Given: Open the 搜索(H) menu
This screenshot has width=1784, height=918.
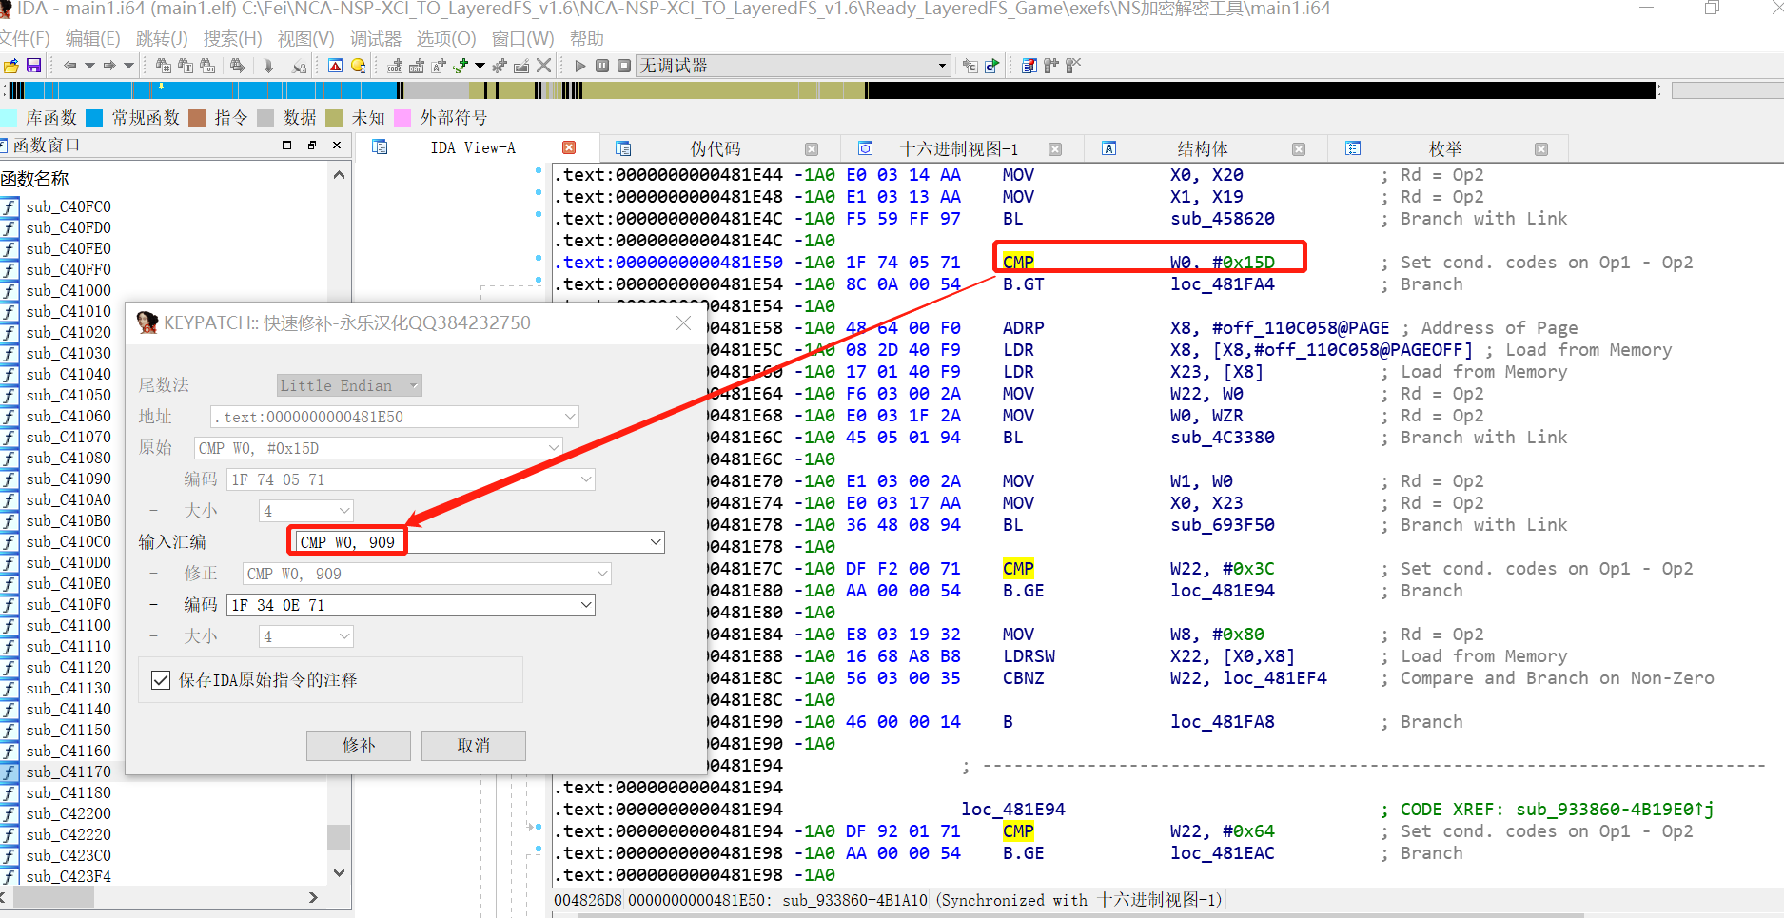Looking at the screenshot, I should (232, 39).
